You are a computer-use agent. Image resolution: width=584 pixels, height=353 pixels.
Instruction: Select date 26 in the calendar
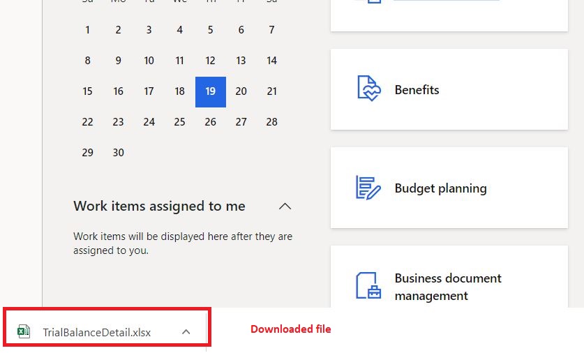(x=211, y=122)
